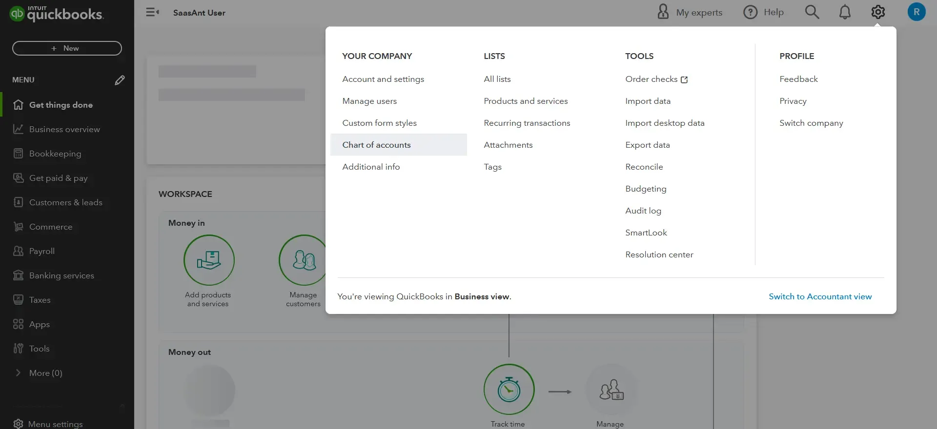The height and width of the screenshot is (429, 937).
Task: Open Attachments list
Action: point(508,145)
